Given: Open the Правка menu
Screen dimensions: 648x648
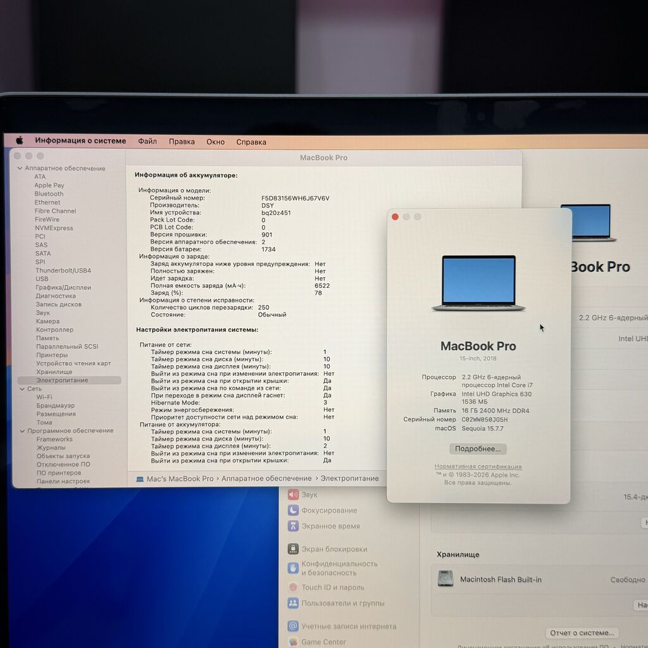Looking at the screenshot, I should pos(182,142).
